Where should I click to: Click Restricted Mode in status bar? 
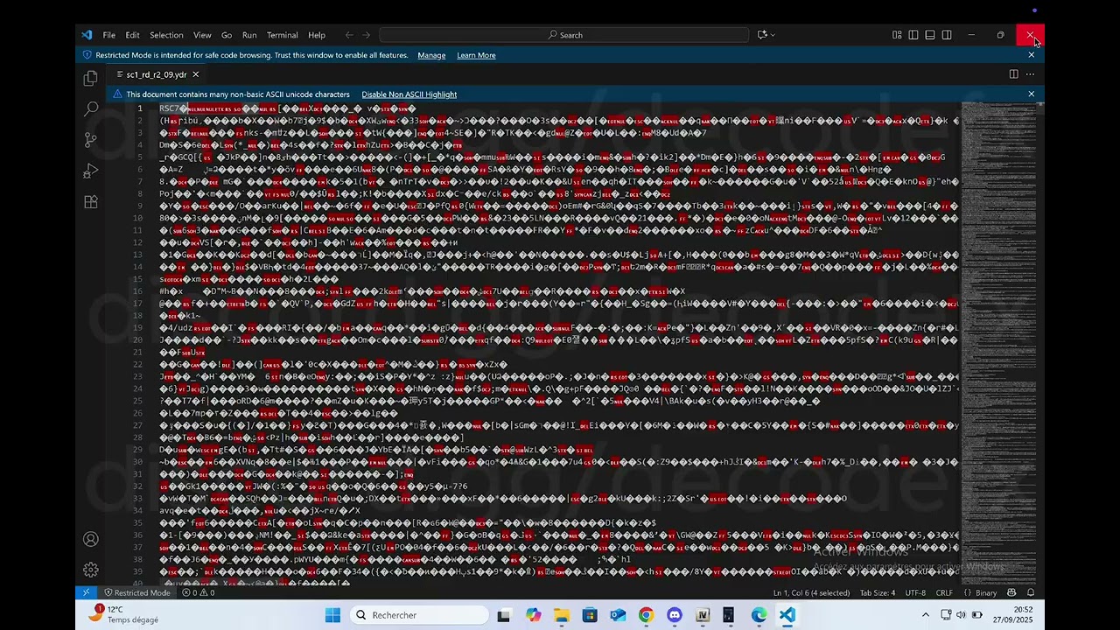(136, 592)
